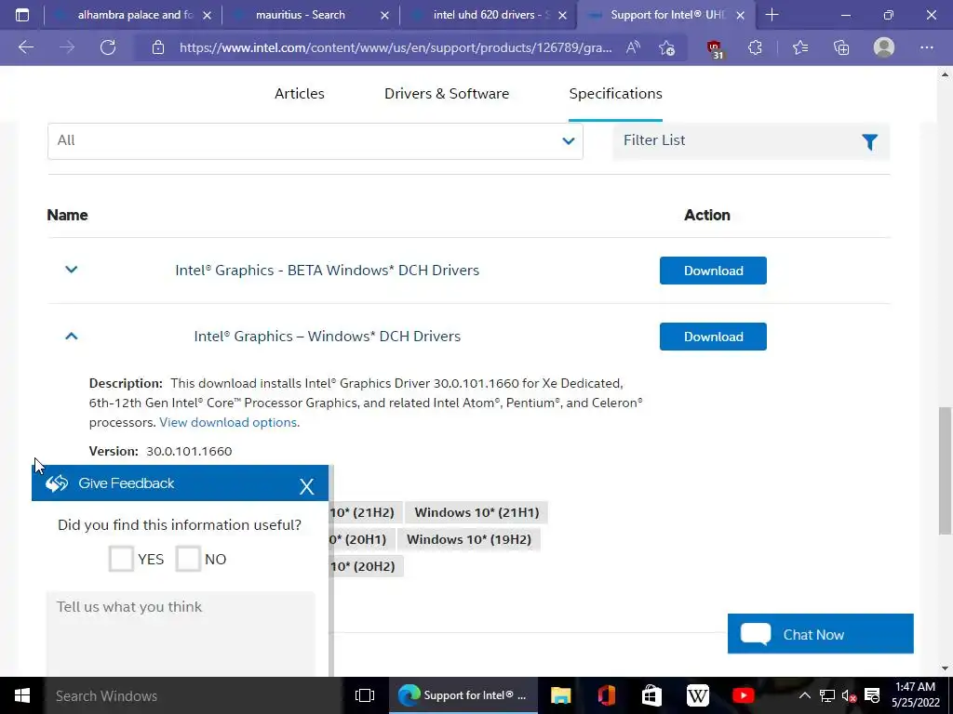Open Wikipedia app on taskbar

click(698, 695)
